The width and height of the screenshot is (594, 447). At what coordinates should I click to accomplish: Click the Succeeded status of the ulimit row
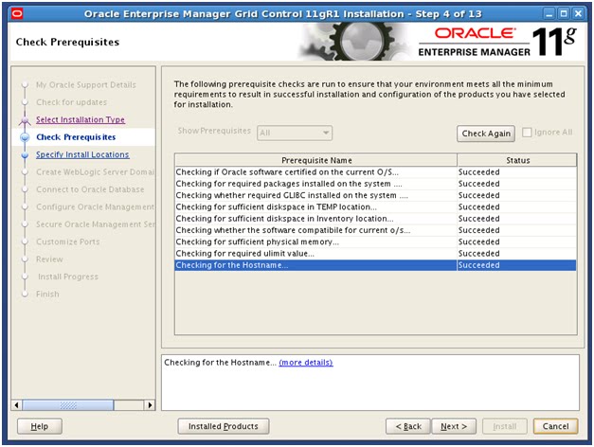point(478,254)
